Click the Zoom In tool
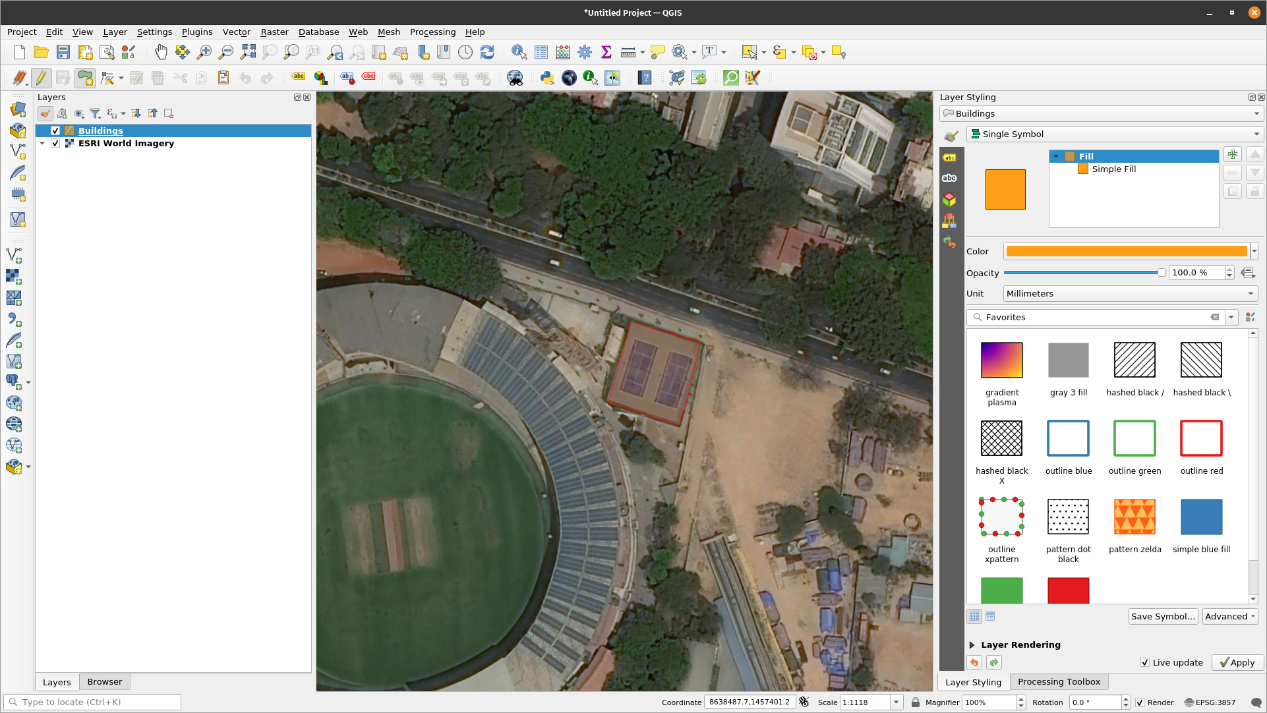Viewport: 1267px width, 713px height. pyautogui.click(x=204, y=53)
